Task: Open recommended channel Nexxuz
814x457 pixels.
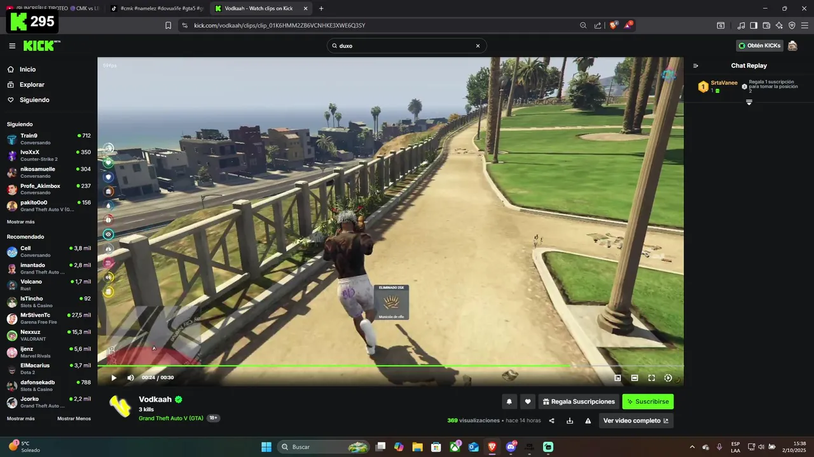Action: [x=48, y=335]
